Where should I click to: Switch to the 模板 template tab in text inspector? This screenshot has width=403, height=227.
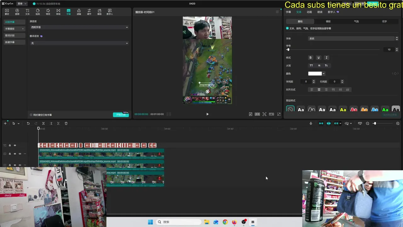pos(328,21)
